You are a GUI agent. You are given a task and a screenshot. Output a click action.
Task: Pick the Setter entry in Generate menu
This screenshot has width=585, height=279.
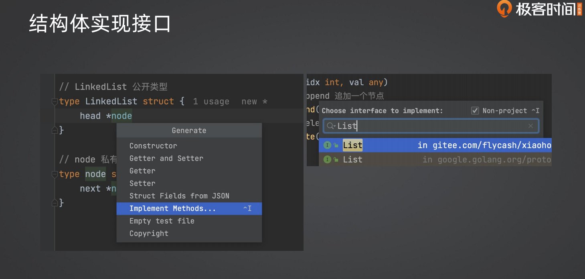[189, 183]
